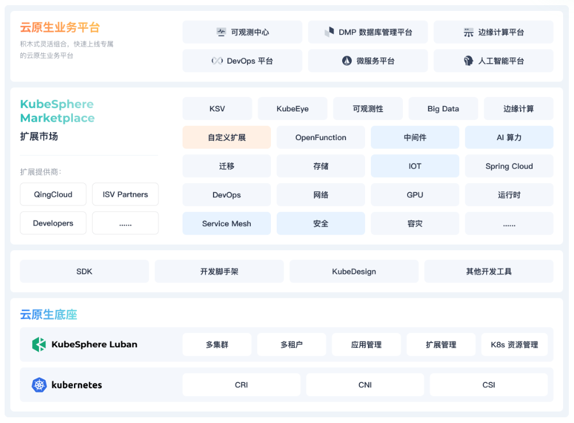The height and width of the screenshot is (423, 574).
Task: Click the Developers provider button
Action: (53, 223)
